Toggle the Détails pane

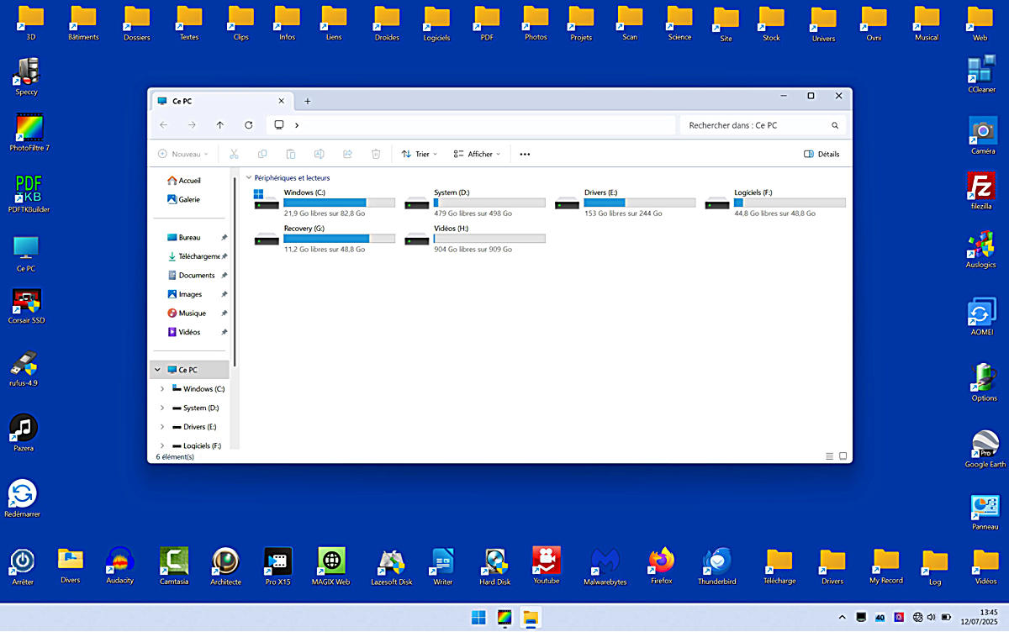pyautogui.click(x=821, y=155)
